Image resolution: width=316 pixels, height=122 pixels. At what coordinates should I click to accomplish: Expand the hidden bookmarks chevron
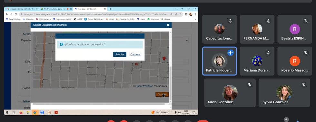195,19
